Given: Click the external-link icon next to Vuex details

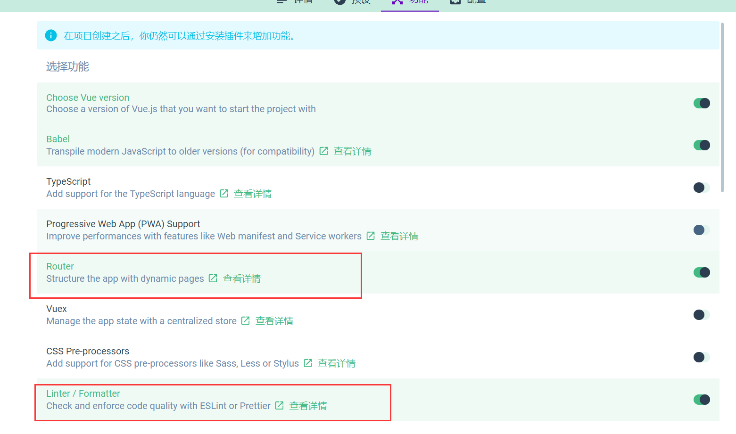Looking at the screenshot, I should point(245,320).
